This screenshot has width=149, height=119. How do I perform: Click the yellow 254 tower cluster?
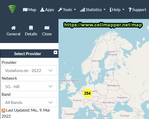coord(87,93)
